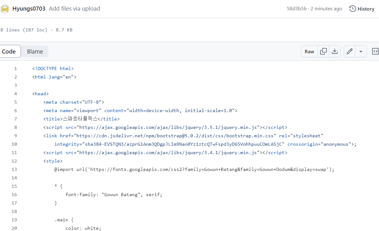Screen dimensions: 379x231
Task: Select line number 5
Action: coord(16,102)
